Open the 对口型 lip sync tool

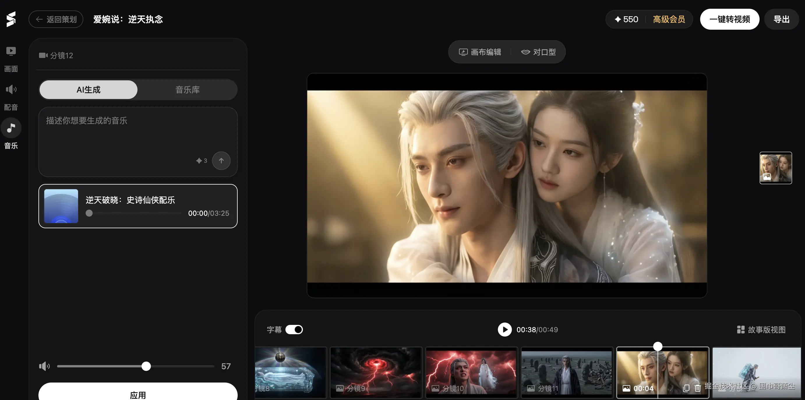point(538,52)
